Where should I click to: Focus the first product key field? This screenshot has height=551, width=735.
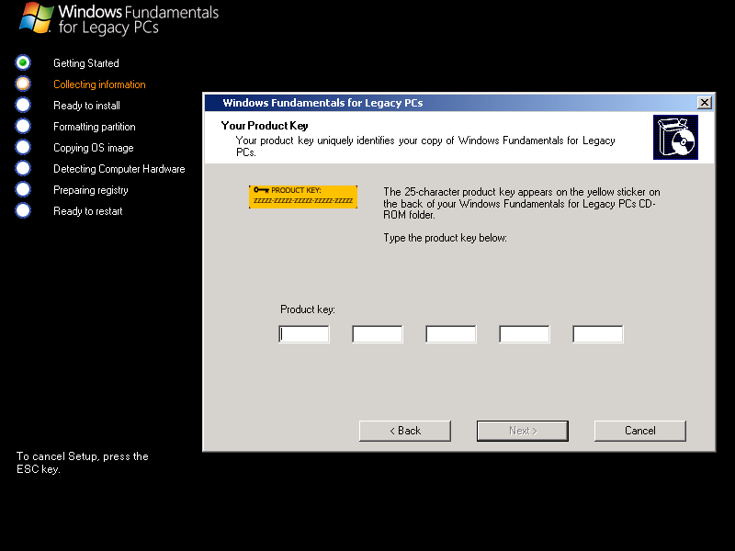(x=304, y=334)
